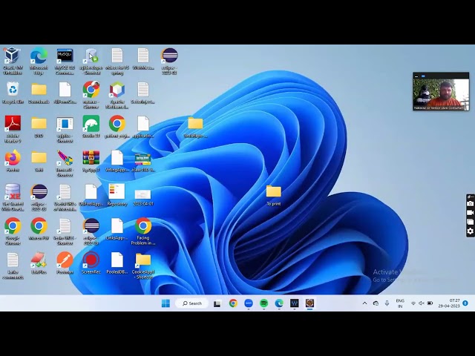Open the Adobe Reader 9 shortcut
This screenshot has height=356, width=475.
click(x=13, y=124)
